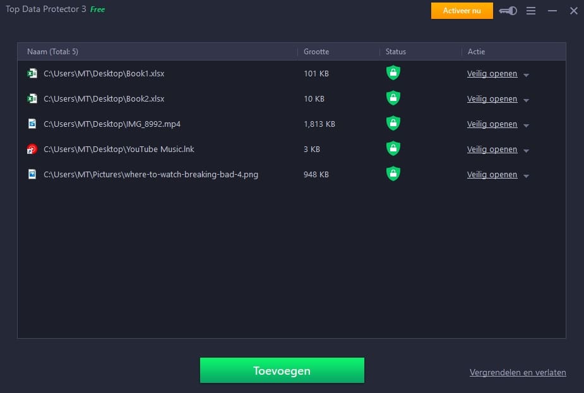Click the YouTube Music shortcut icon
The height and width of the screenshot is (393, 584).
point(32,149)
